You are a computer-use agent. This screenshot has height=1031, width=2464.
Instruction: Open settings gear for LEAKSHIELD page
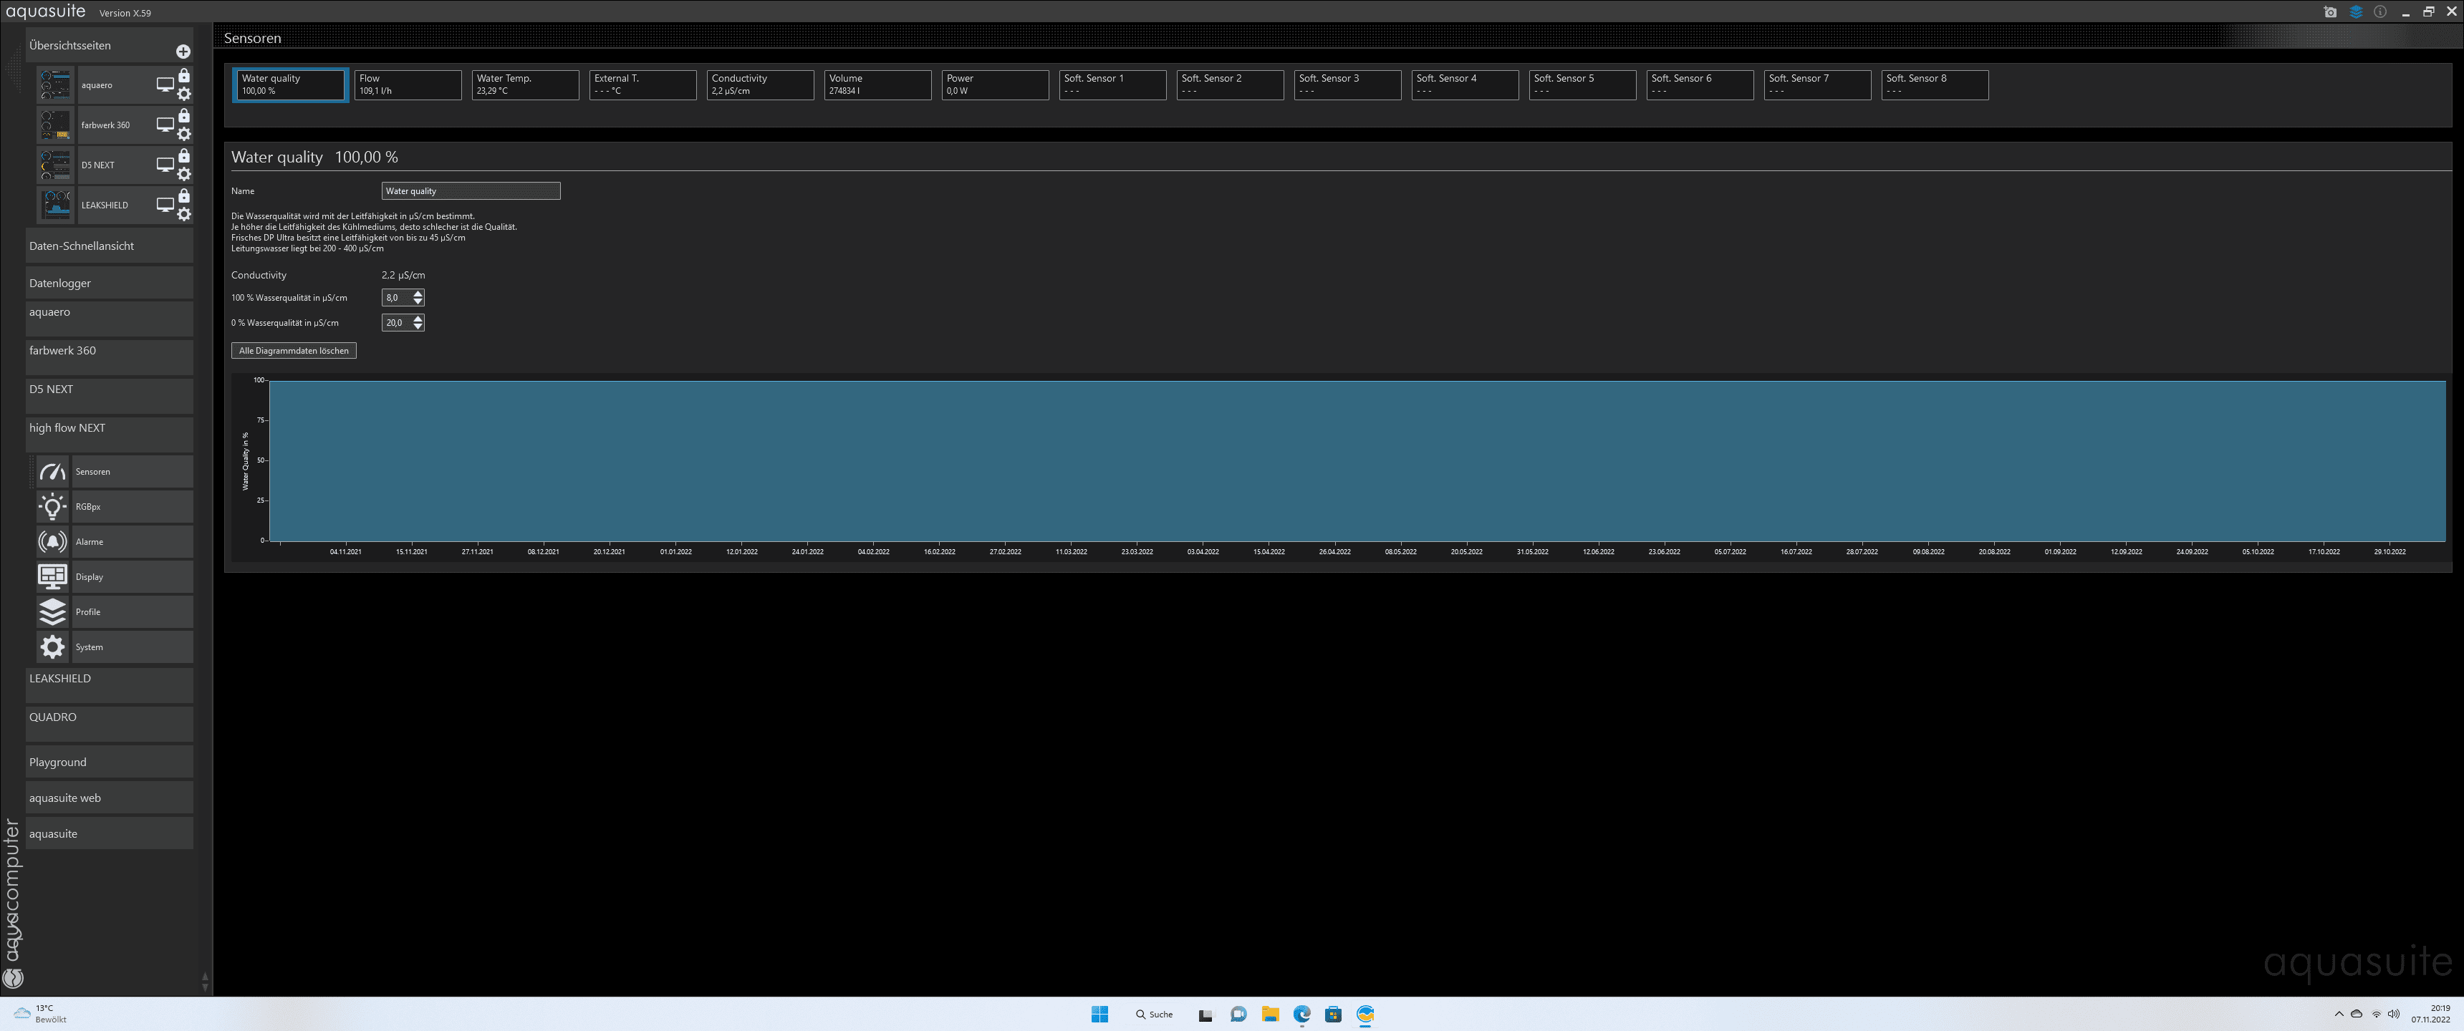click(185, 214)
